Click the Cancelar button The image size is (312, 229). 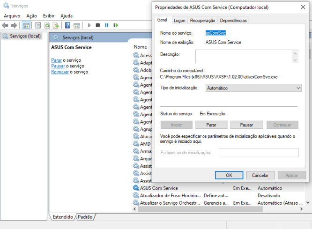tap(260, 175)
